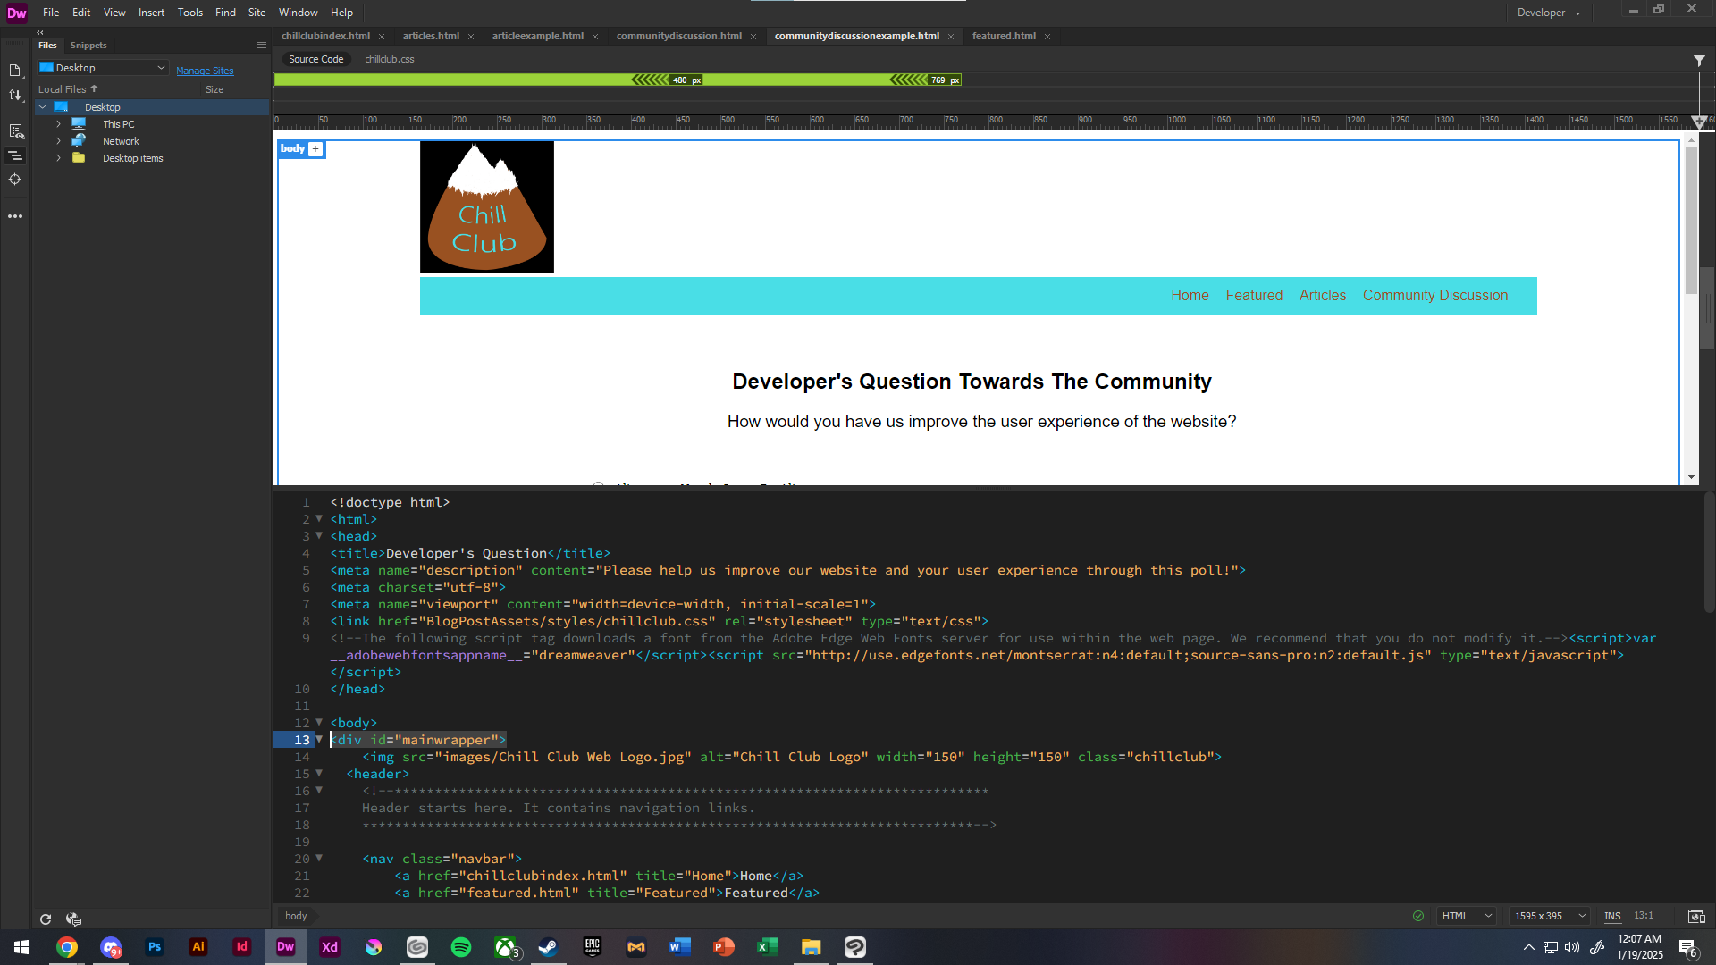Collapse header tag fold on line 15

coord(319,773)
